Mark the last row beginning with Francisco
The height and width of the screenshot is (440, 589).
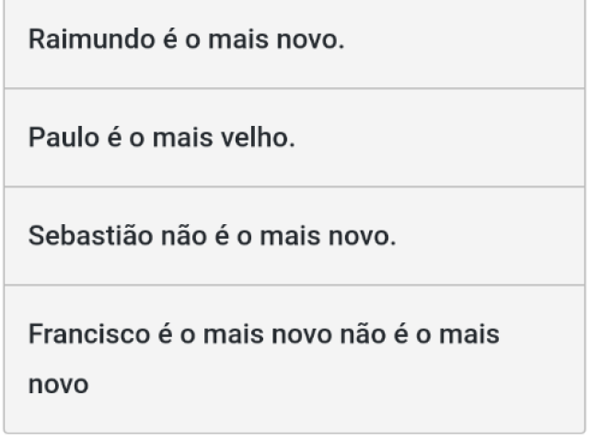(294, 359)
